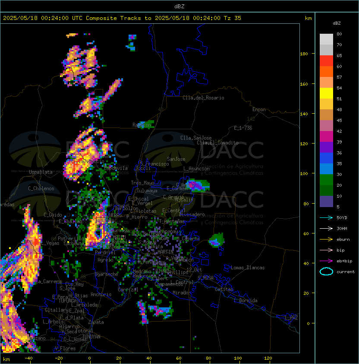Click the 'TUNUYAN' map label
Viewport: 359px width, 364px height.
pos(91,337)
